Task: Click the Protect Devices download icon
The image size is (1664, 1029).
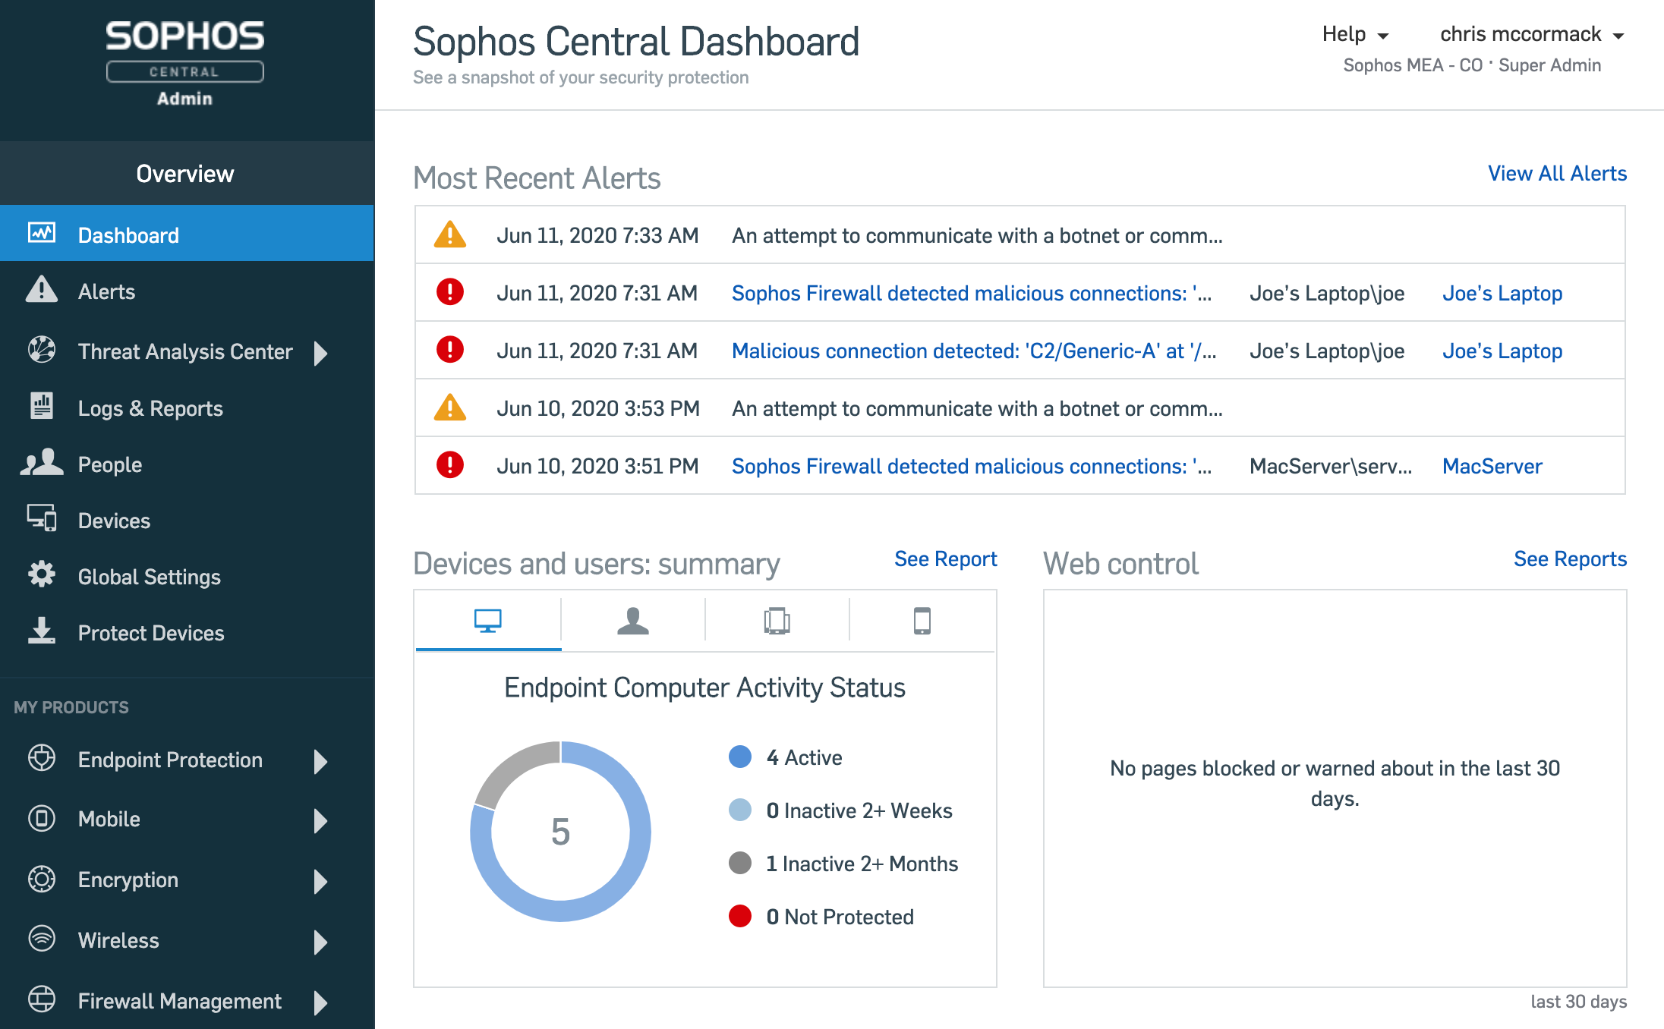Action: click(42, 631)
